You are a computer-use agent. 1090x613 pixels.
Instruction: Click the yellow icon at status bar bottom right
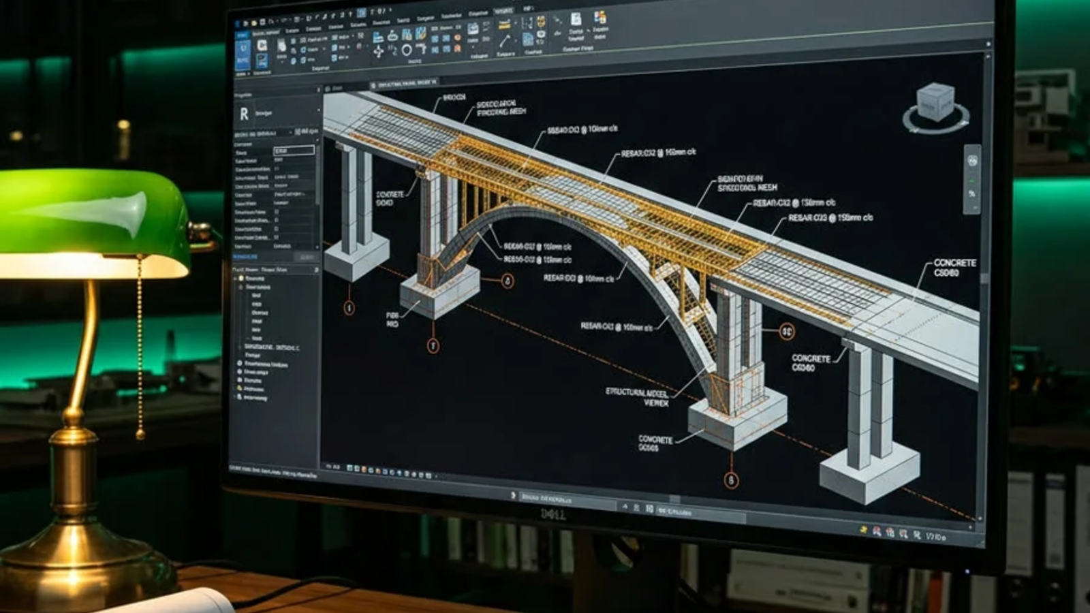tap(863, 529)
